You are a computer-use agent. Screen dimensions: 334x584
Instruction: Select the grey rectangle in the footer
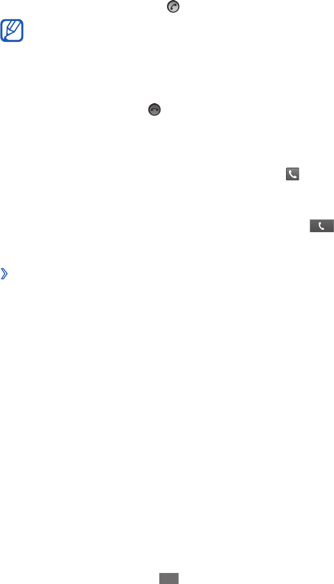coord(169,578)
